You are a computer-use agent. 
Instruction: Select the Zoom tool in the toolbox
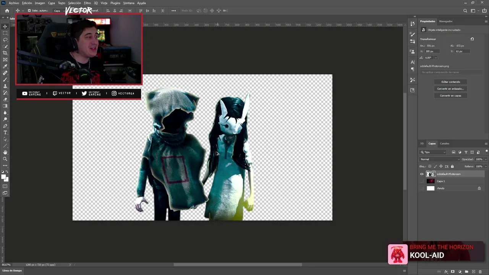click(x=5, y=159)
